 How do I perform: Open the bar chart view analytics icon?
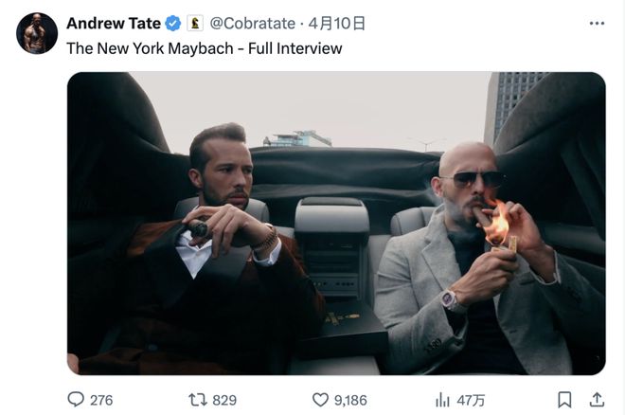[442, 400]
